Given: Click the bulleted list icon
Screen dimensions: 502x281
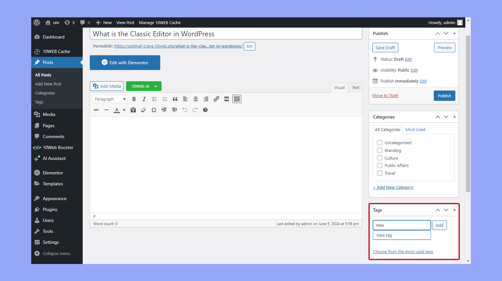Looking at the screenshot, I should [154, 99].
